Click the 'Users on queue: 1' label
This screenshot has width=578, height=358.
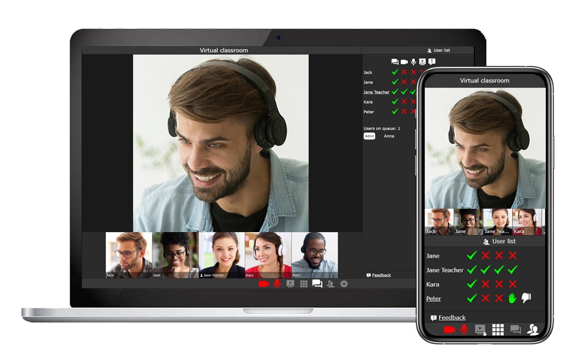tap(382, 129)
